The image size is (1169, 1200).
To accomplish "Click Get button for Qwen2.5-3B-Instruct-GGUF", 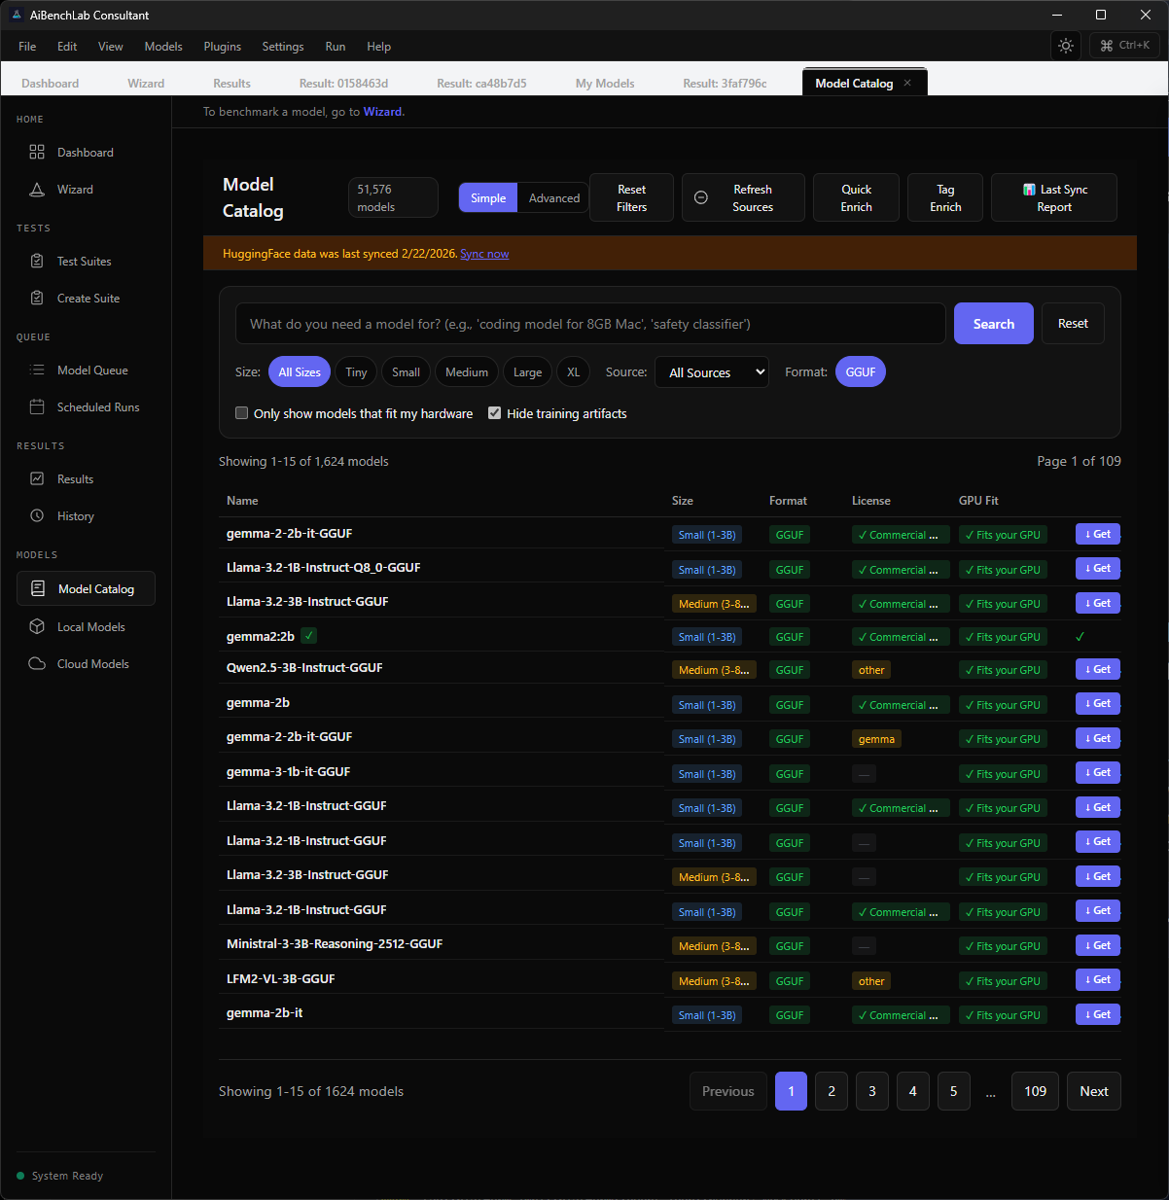I will pyautogui.click(x=1097, y=670).
